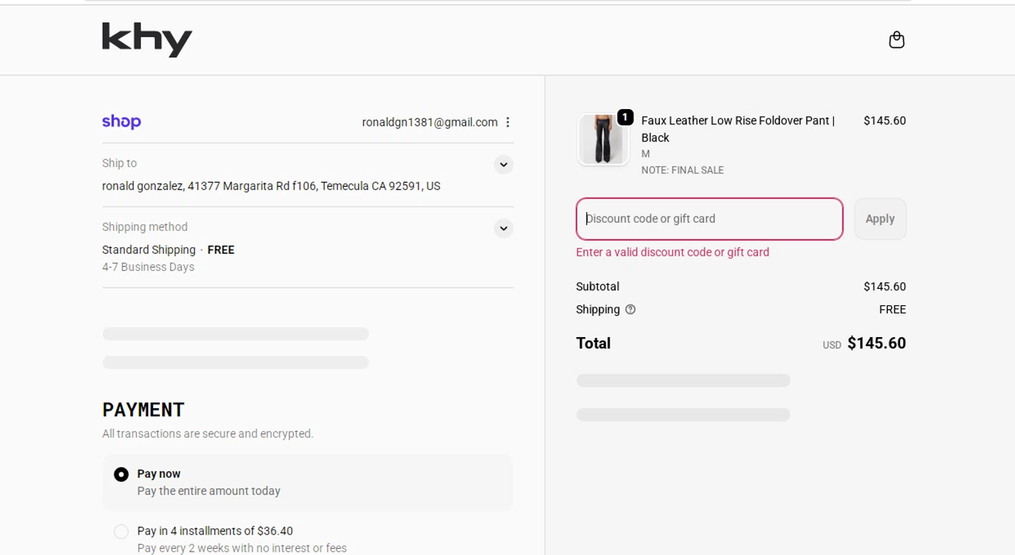Click the khy store logo

[147, 40]
